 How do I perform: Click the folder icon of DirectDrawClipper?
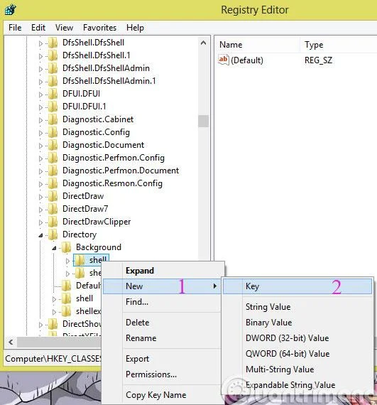pyautogui.click(x=53, y=222)
